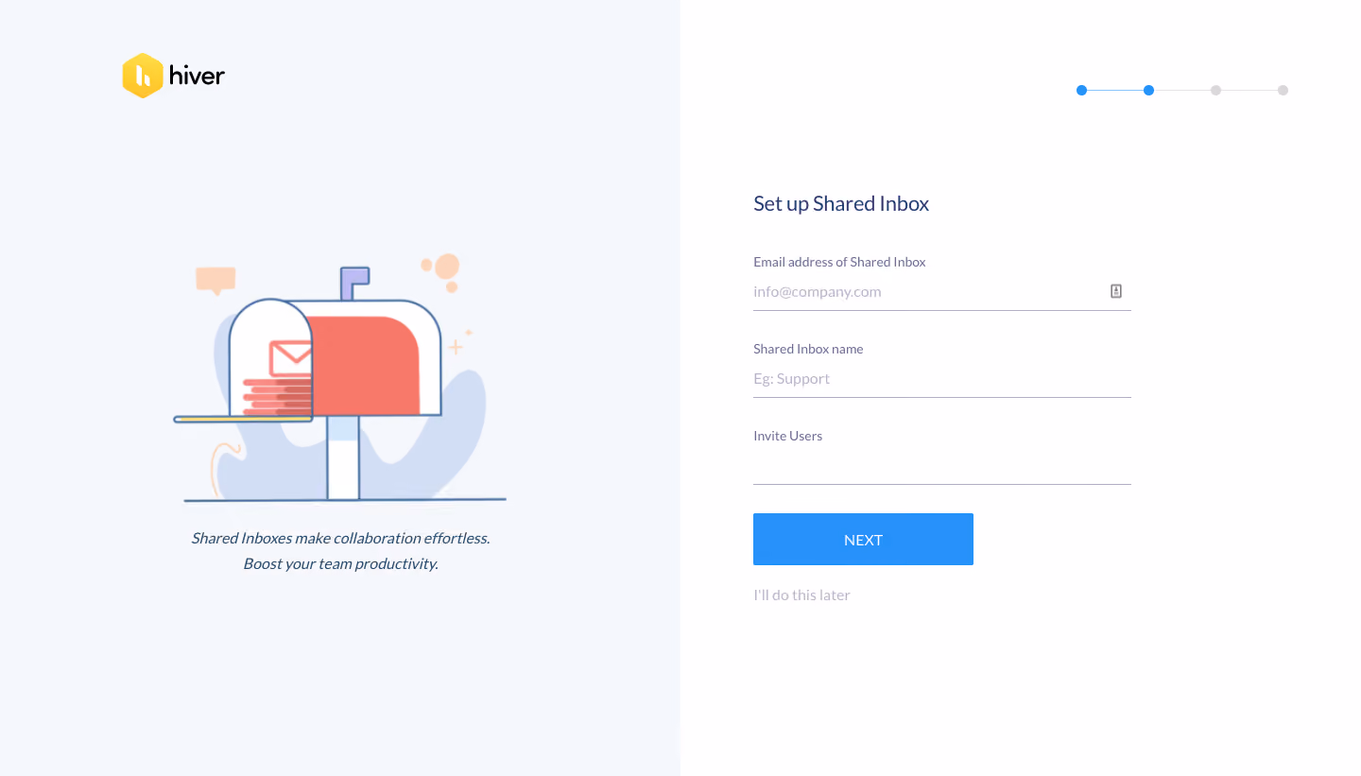Focus the Email address of Shared Inbox field
Viewport: 1361px width, 776px height.
coord(942,292)
